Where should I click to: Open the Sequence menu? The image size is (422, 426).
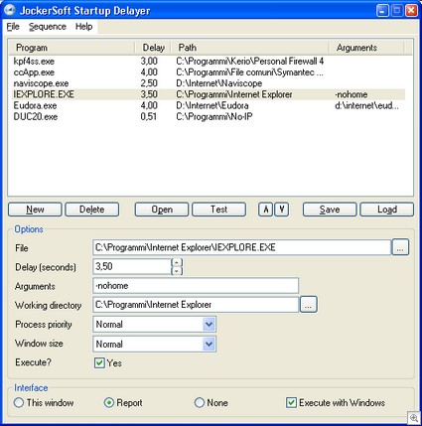[48, 27]
